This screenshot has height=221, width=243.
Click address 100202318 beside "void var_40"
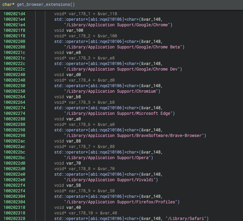(14, 208)
